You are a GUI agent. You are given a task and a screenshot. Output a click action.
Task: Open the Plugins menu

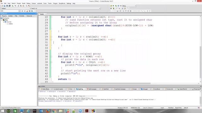55,3
